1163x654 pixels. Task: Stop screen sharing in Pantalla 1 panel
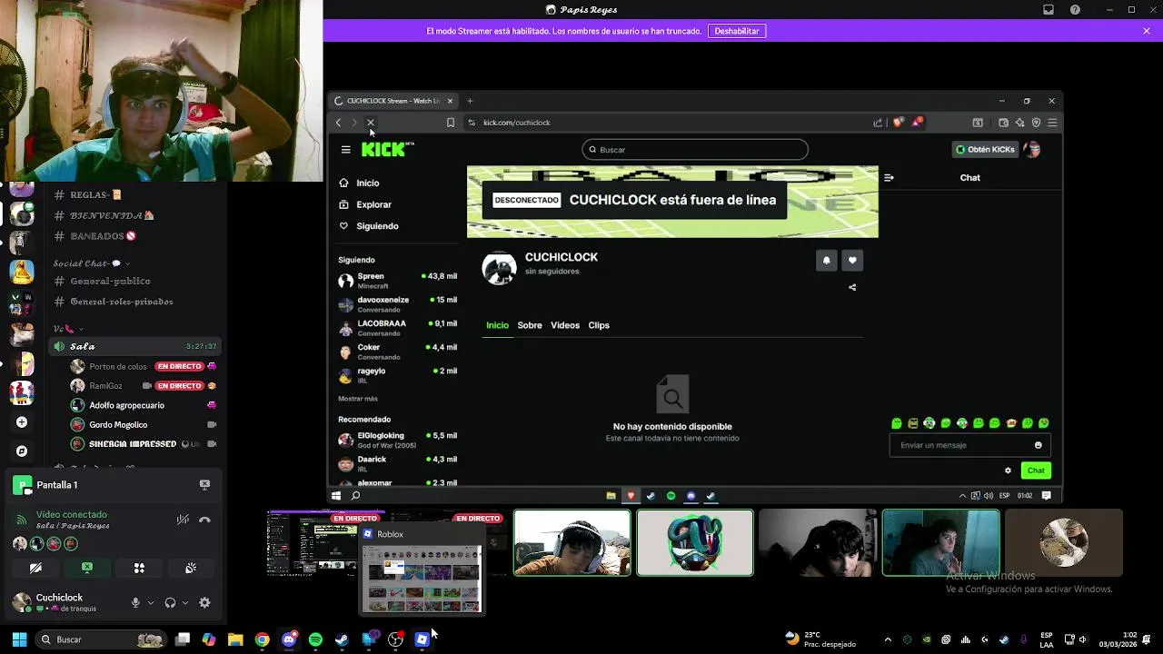click(x=204, y=485)
